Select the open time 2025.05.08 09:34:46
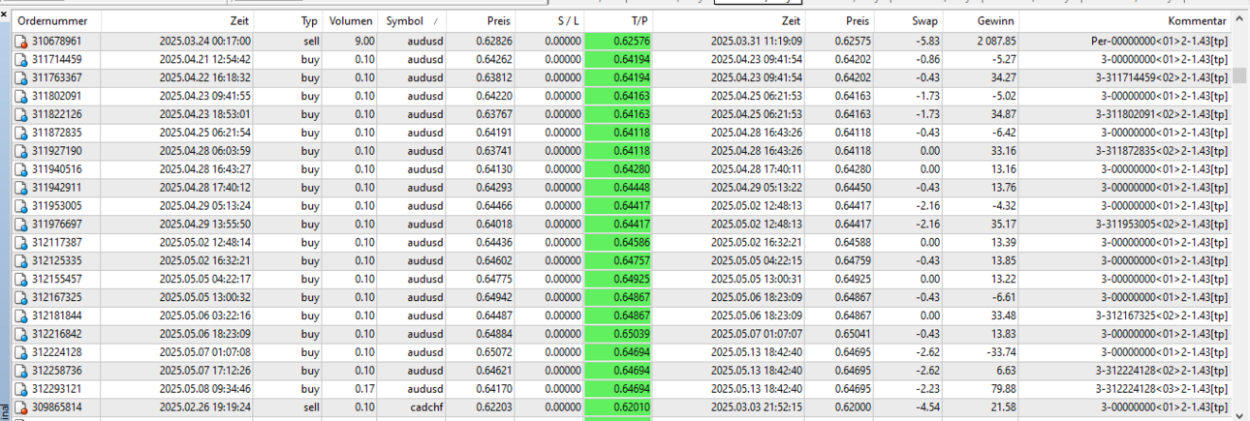1250x421 pixels. [x=205, y=388]
